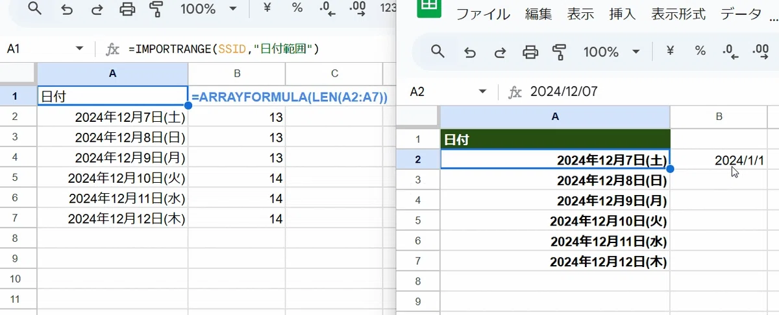Viewport: 779px width, 315px height.
Task: Select cell A1 containing 日付 in the left spreadsheet
Action: (113, 97)
